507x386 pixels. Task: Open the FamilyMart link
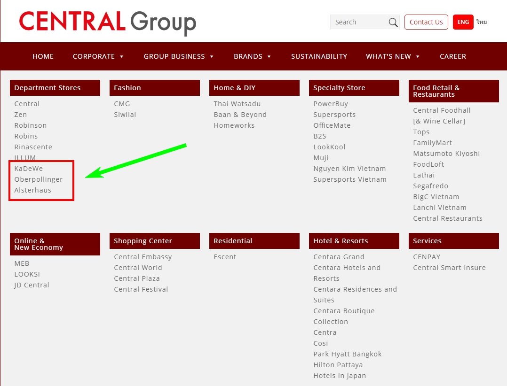click(433, 143)
